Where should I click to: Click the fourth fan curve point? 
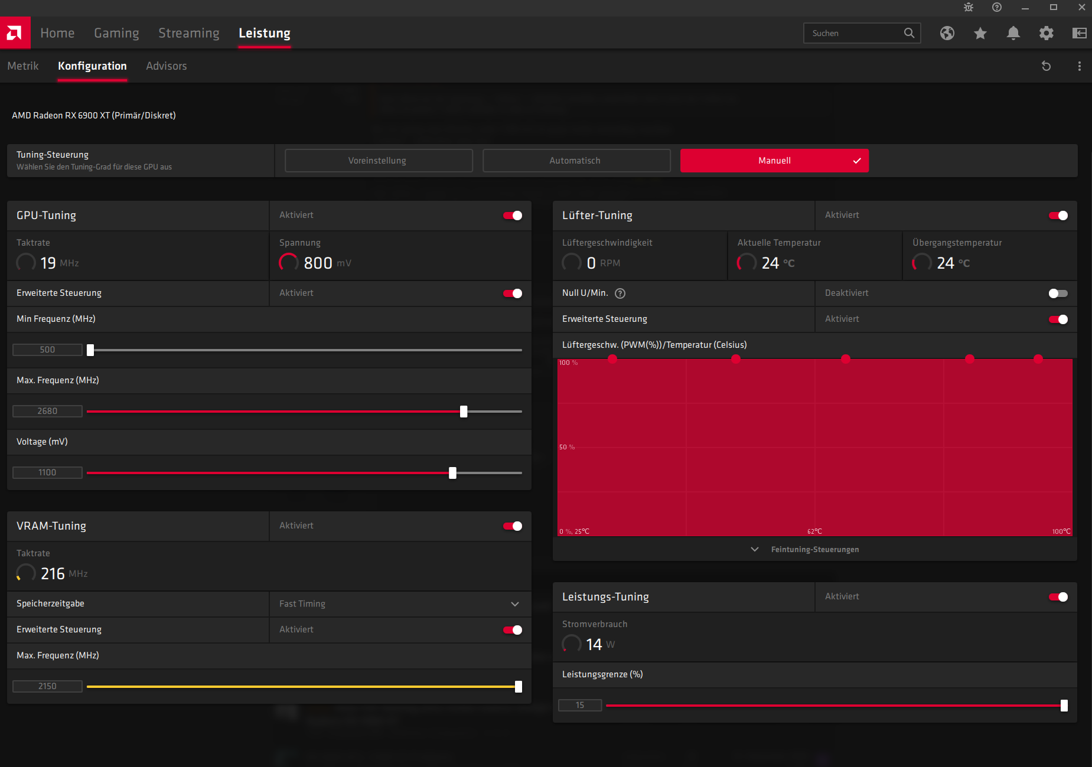(970, 359)
